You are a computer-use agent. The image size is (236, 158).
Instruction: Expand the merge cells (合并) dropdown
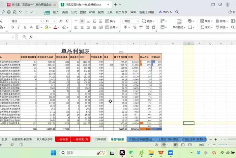coord(117,27)
